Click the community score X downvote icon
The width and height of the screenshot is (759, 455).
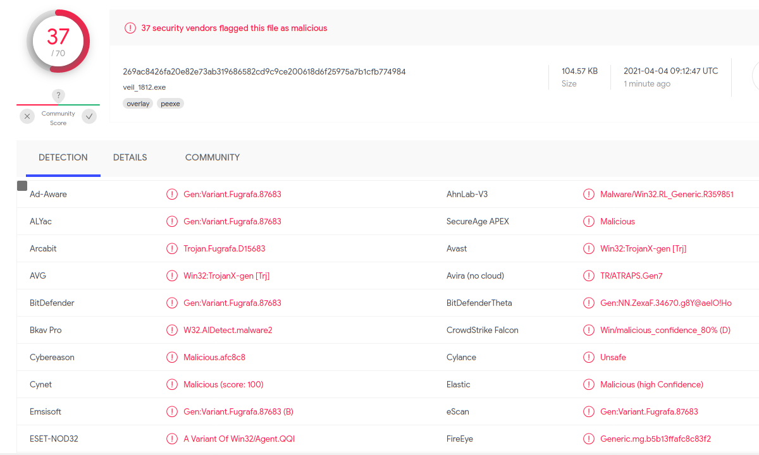27,116
